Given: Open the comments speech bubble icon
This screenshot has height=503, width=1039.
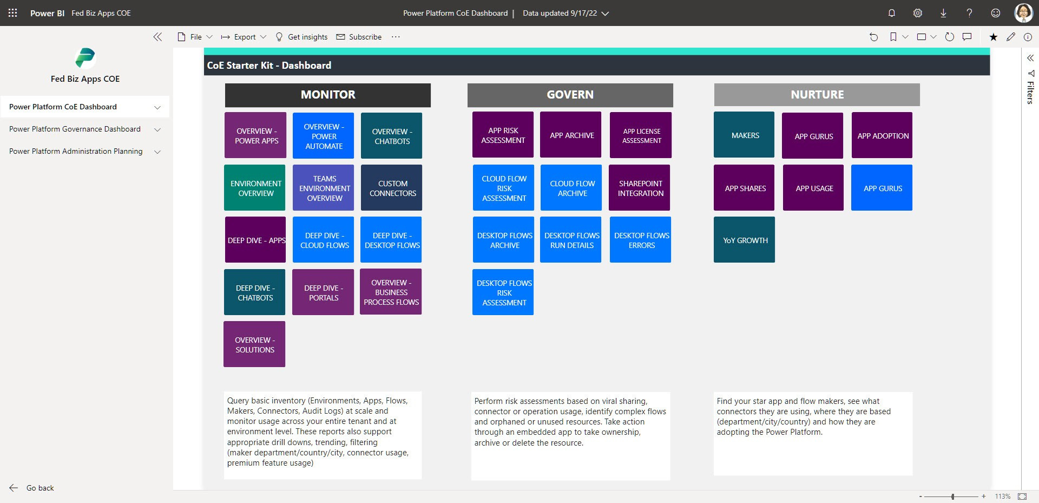Looking at the screenshot, I should [967, 37].
